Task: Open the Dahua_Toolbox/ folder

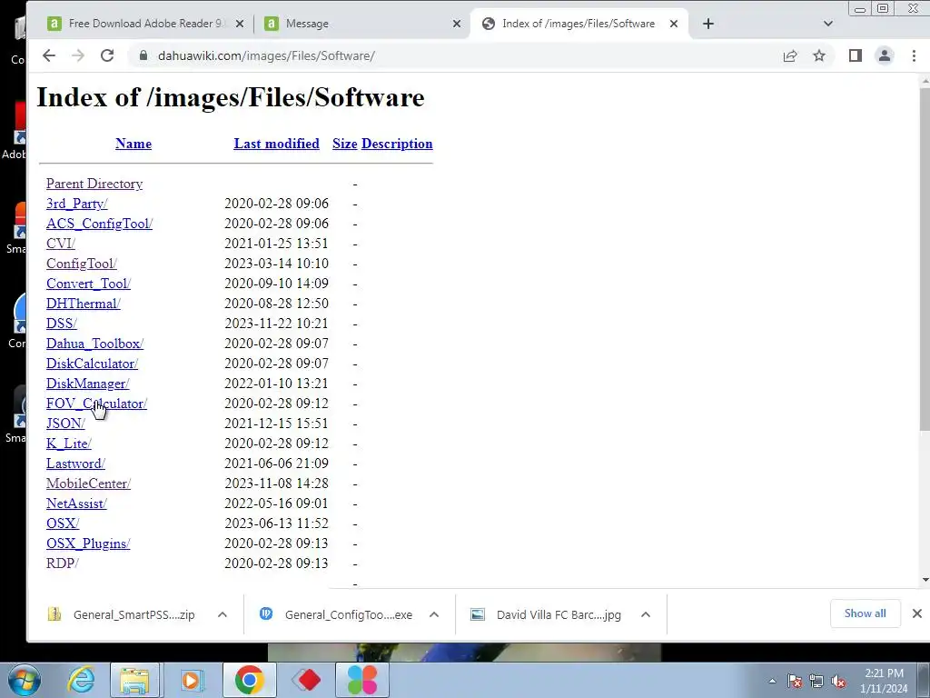Action: [94, 344]
